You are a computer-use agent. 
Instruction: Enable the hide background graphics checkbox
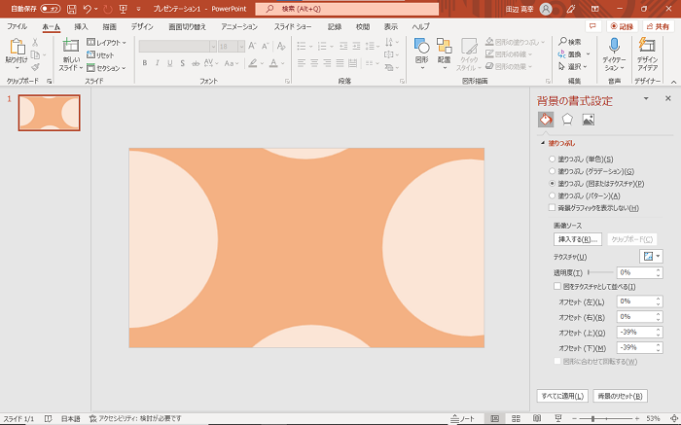[553, 207]
